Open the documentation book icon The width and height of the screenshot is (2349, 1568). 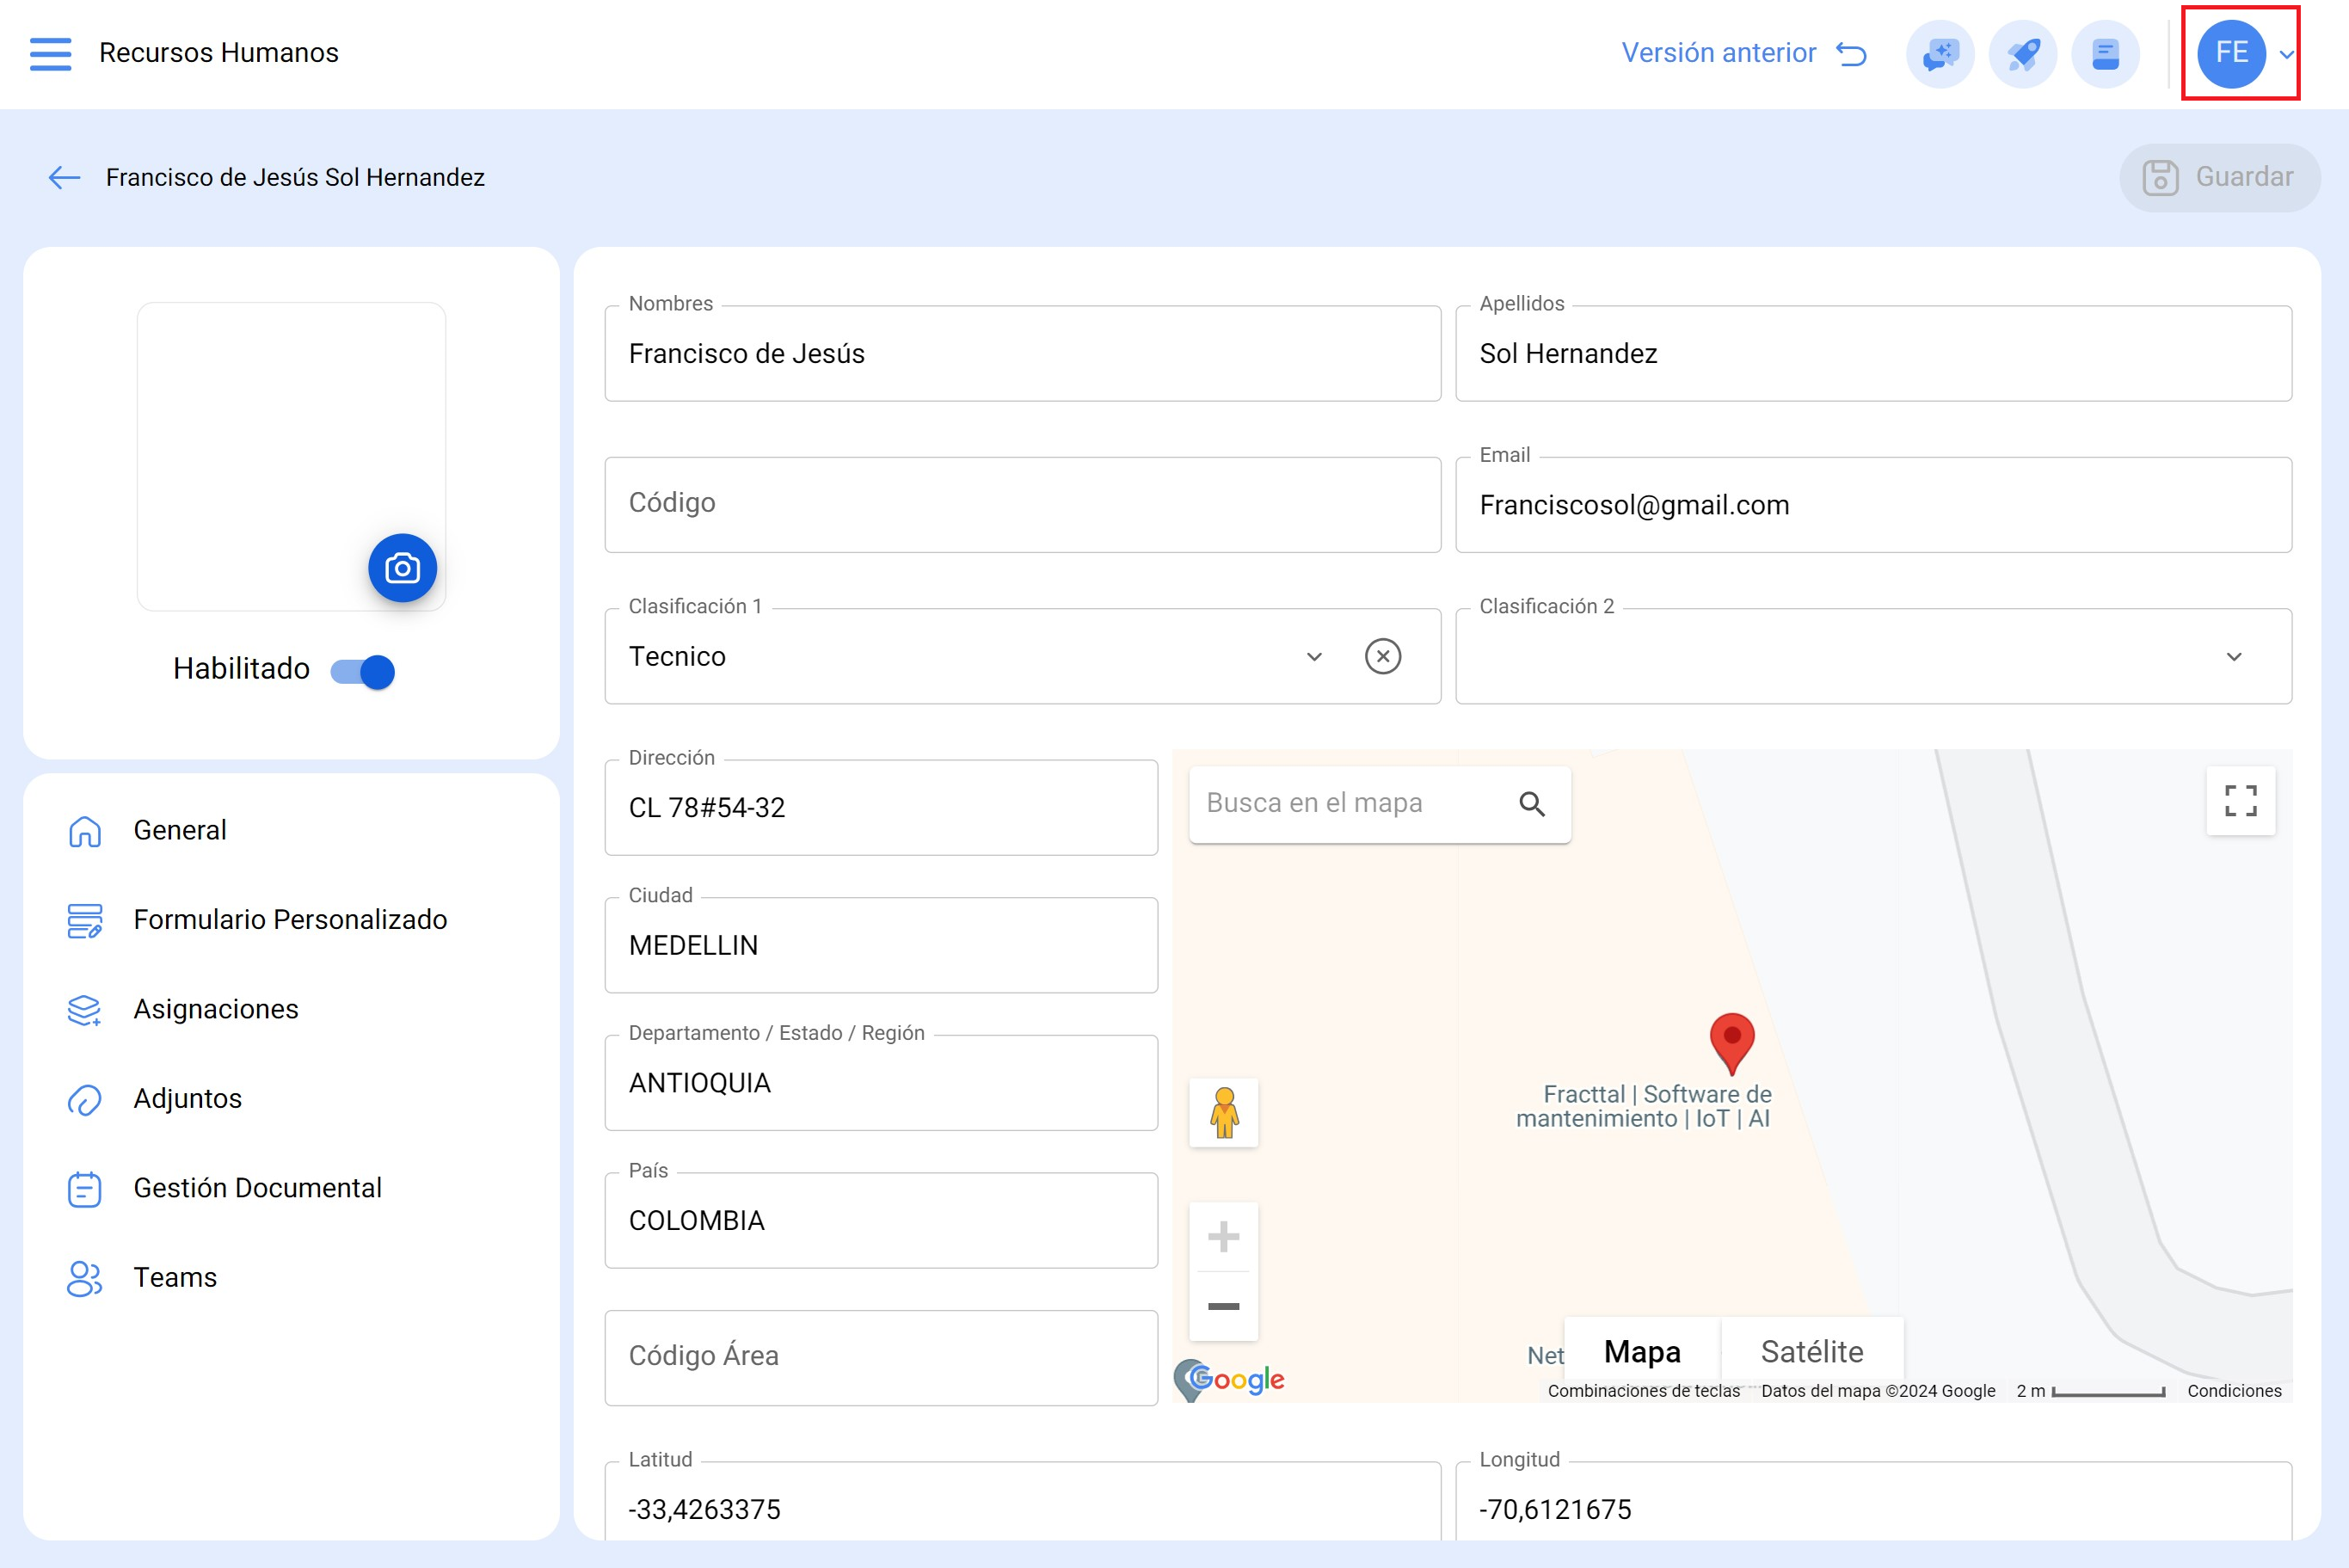[2105, 54]
